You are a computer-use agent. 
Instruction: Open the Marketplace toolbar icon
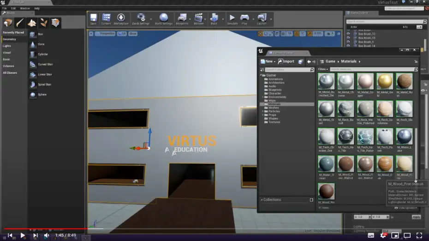point(121,19)
